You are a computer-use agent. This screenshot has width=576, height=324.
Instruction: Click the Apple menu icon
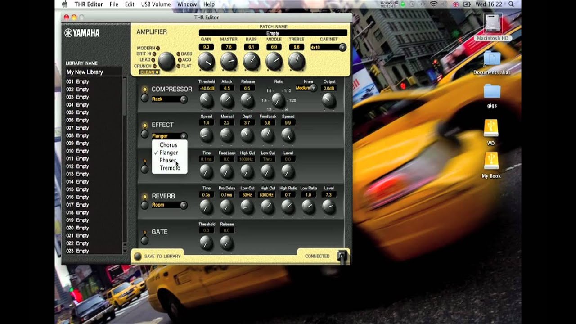coord(64,4)
